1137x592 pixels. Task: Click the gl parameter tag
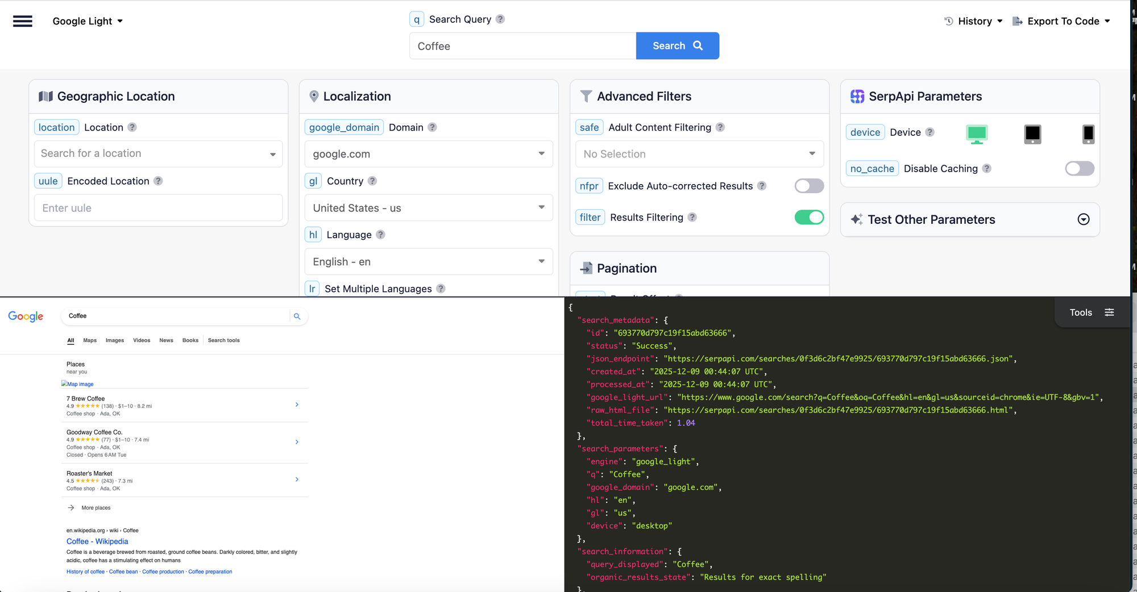pos(313,181)
